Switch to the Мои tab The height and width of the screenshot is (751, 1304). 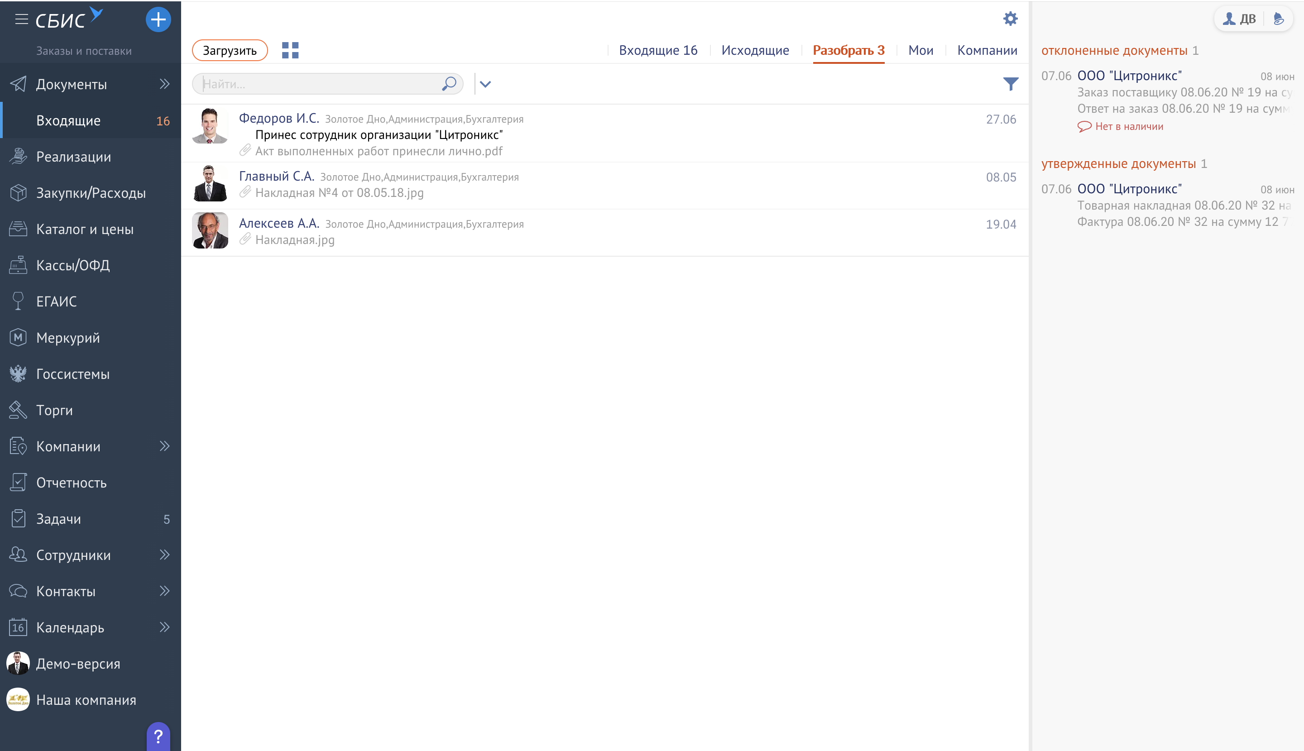coord(921,50)
